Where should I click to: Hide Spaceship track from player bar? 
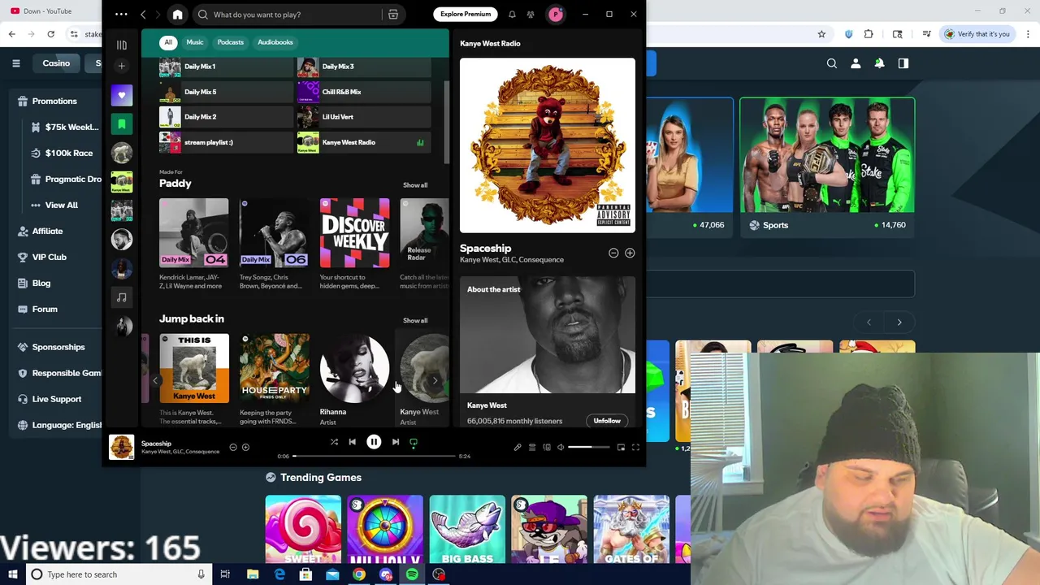(232, 447)
